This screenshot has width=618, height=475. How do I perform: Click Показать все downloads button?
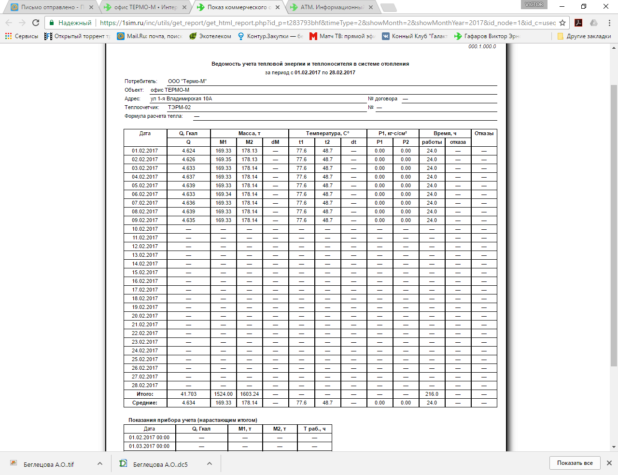[575, 463]
